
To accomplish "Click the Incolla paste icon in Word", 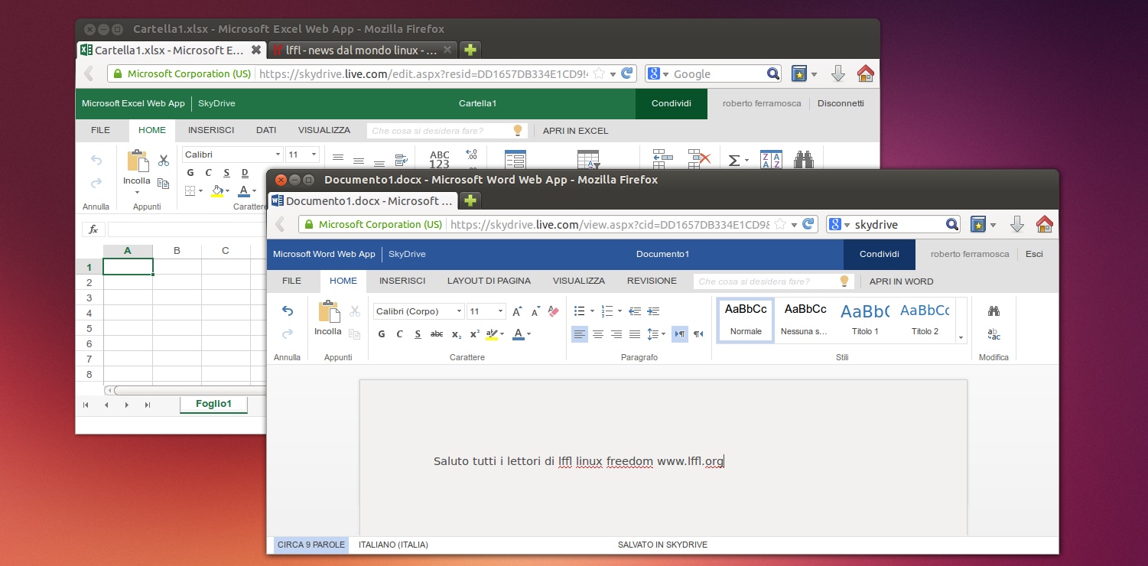I will (328, 311).
